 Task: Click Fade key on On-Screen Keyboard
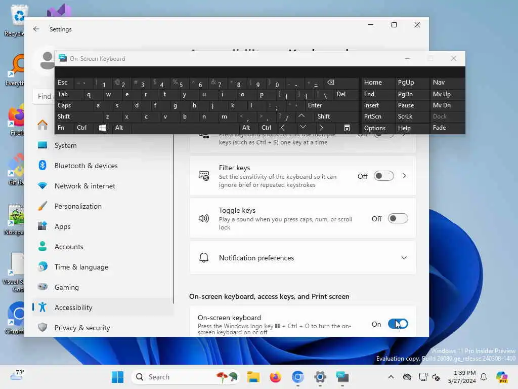point(447,128)
